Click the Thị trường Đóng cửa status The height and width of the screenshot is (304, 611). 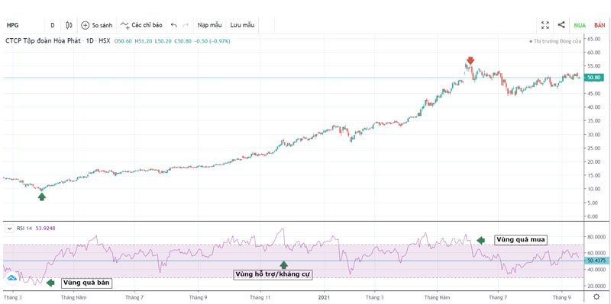pos(555,41)
